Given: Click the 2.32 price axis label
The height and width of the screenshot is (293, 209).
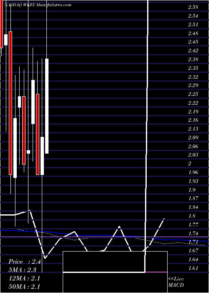Looking at the screenshot, I should coord(193,77).
